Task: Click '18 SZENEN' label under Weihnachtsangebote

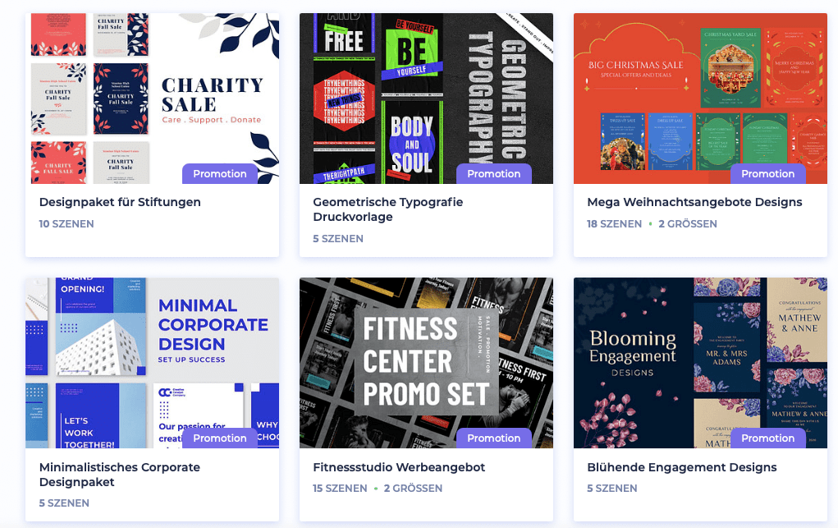Action: [x=614, y=224]
